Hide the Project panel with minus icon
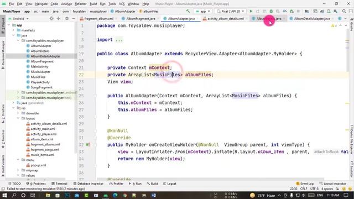Screen dimensions: 354x199 click(x=74, y=18)
